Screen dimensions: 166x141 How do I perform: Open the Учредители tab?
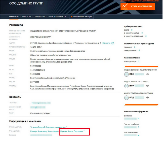pyautogui.click(x=39, y=16)
